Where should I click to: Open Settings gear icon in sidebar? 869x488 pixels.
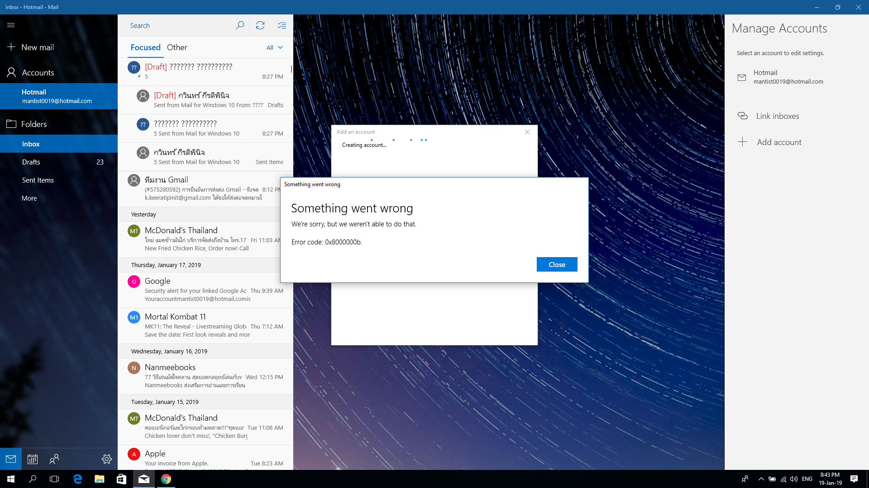coord(107,459)
